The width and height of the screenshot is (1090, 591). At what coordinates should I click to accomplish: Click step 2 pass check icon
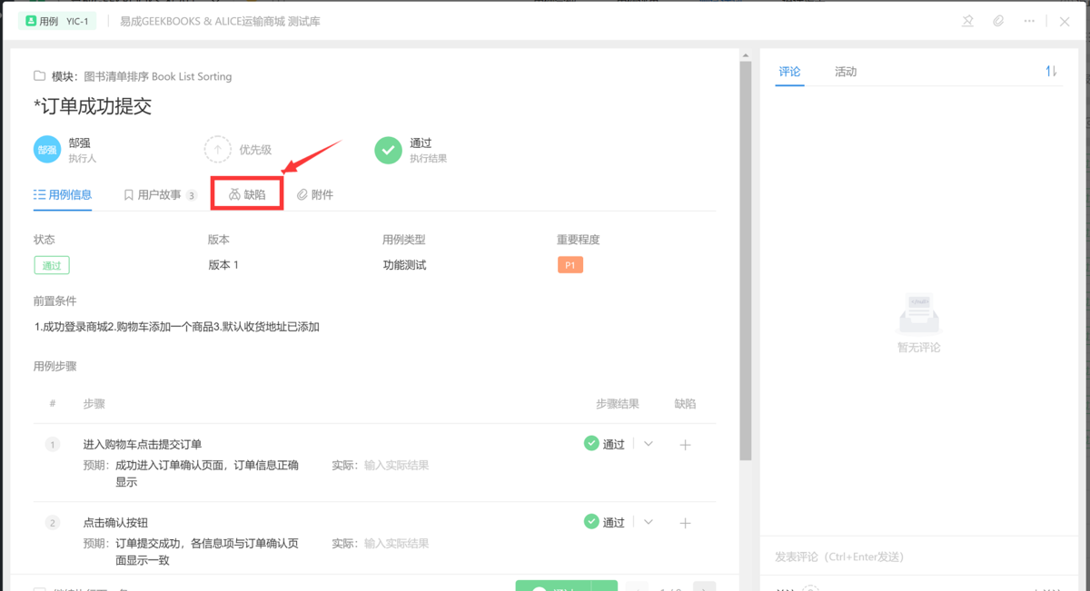(x=591, y=521)
